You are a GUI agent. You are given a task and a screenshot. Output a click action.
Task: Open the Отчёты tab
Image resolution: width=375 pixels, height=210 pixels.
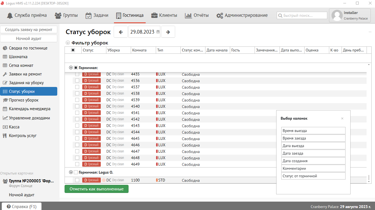click(197, 15)
